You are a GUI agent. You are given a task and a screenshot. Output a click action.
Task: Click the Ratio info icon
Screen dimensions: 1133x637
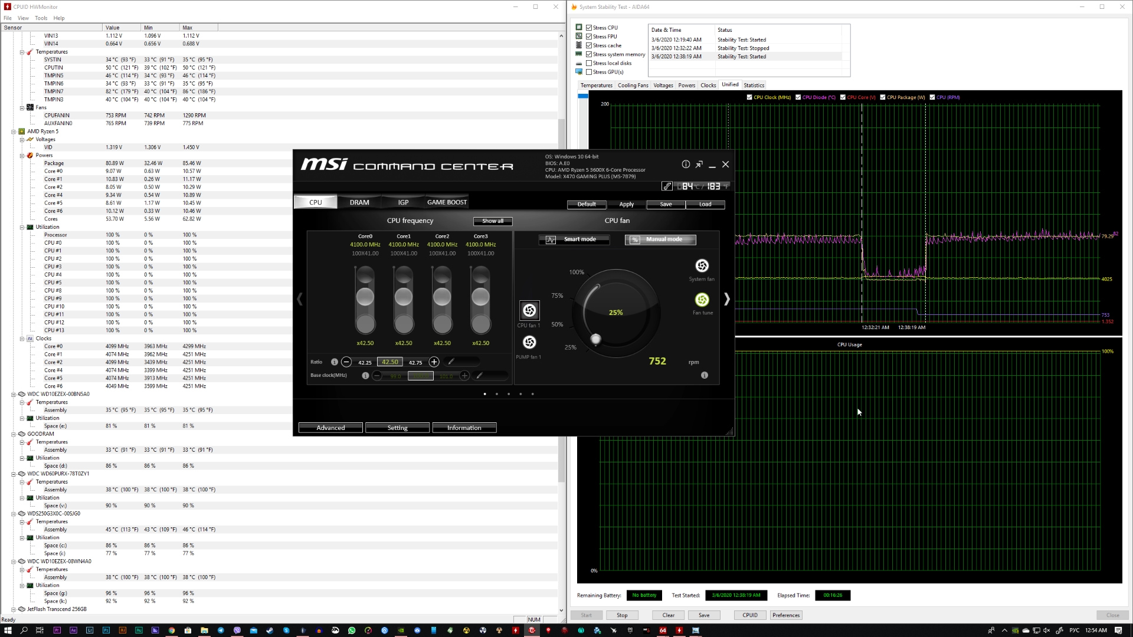[x=335, y=362]
